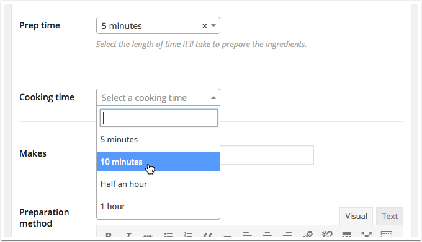Choose 1 hour option
This screenshot has width=422, height=242.
tap(158, 206)
